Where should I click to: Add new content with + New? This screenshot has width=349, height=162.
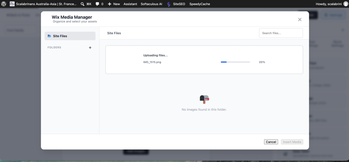coord(114,4)
